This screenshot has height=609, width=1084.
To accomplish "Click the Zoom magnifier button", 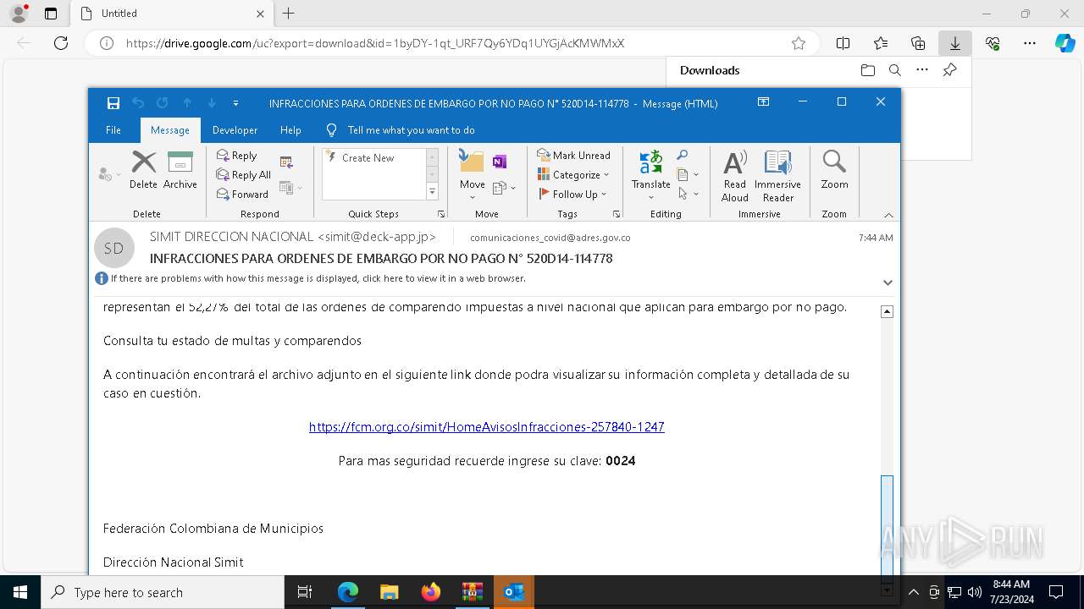I will [x=834, y=170].
